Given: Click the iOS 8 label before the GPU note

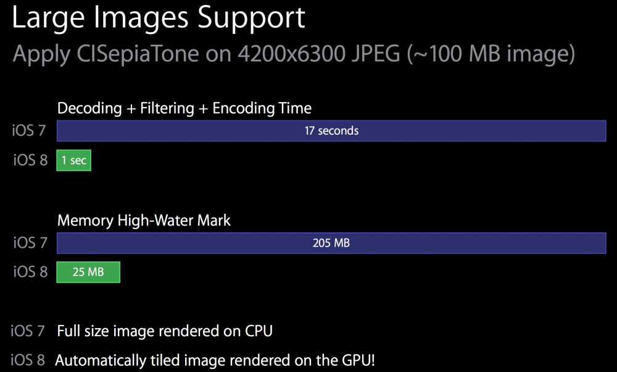Looking at the screenshot, I should tap(28, 360).
